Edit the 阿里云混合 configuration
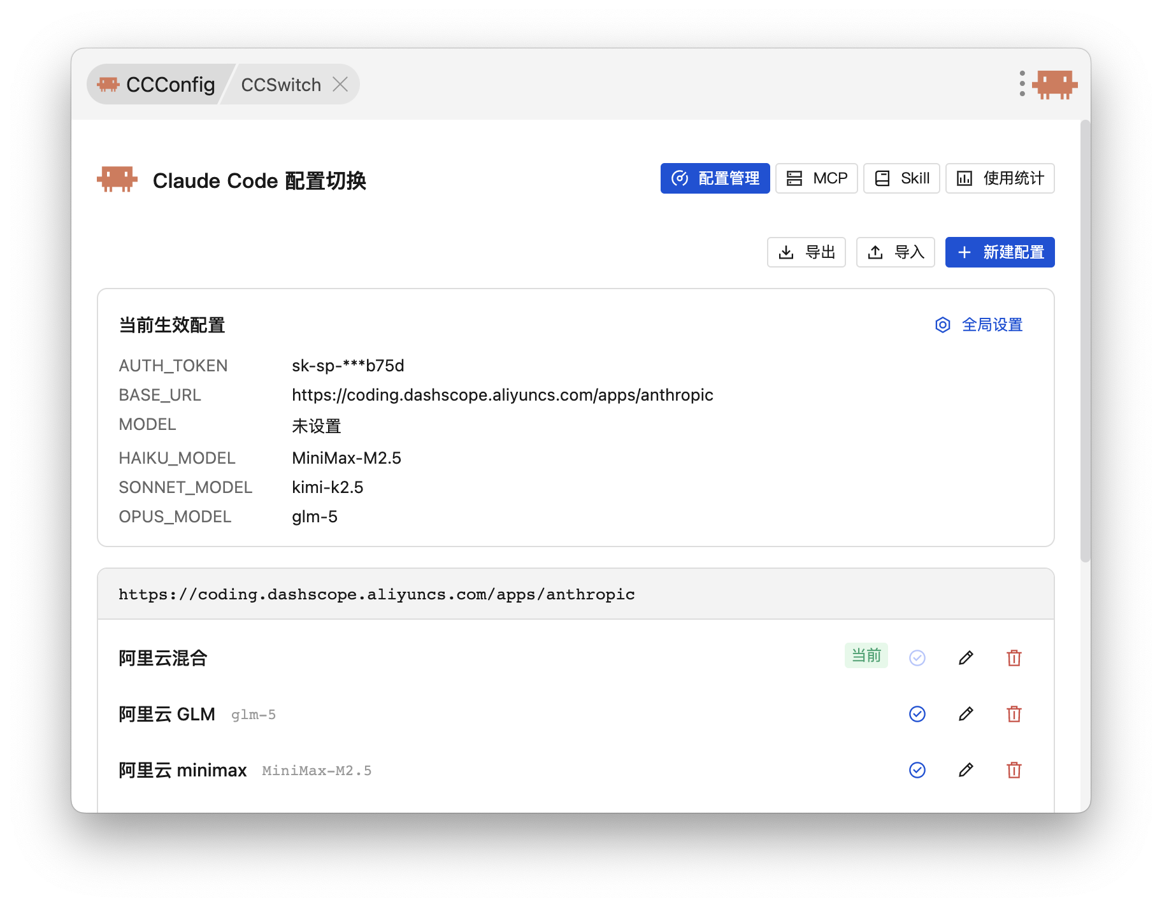 [x=966, y=658]
